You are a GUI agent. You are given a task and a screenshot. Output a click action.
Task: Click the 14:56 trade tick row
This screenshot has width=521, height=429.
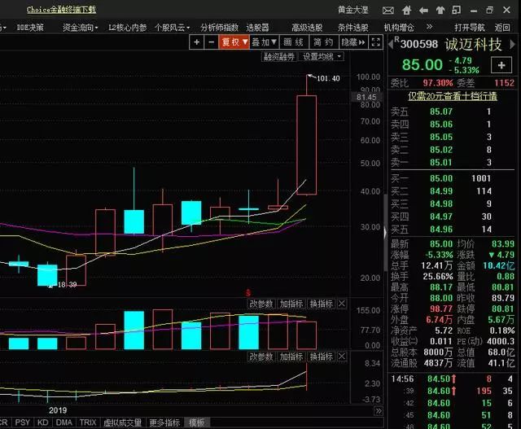click(x=452, y=379)
